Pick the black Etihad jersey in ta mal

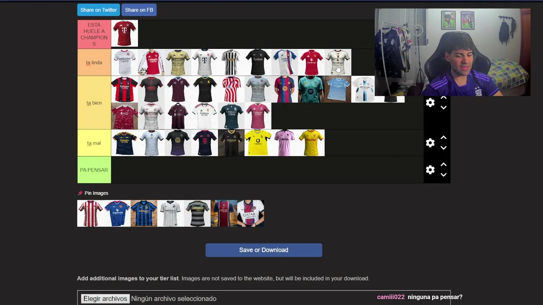[x=232, y=143]
